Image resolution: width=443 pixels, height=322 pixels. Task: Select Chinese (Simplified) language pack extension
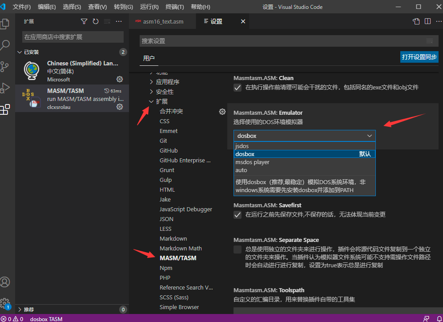click(x=72, y=71)
